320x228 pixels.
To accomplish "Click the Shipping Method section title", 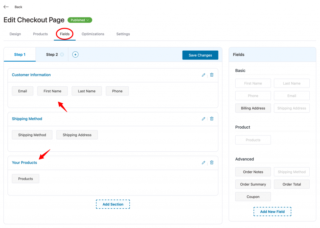I will pyautogui.click(x=27, y=119).
